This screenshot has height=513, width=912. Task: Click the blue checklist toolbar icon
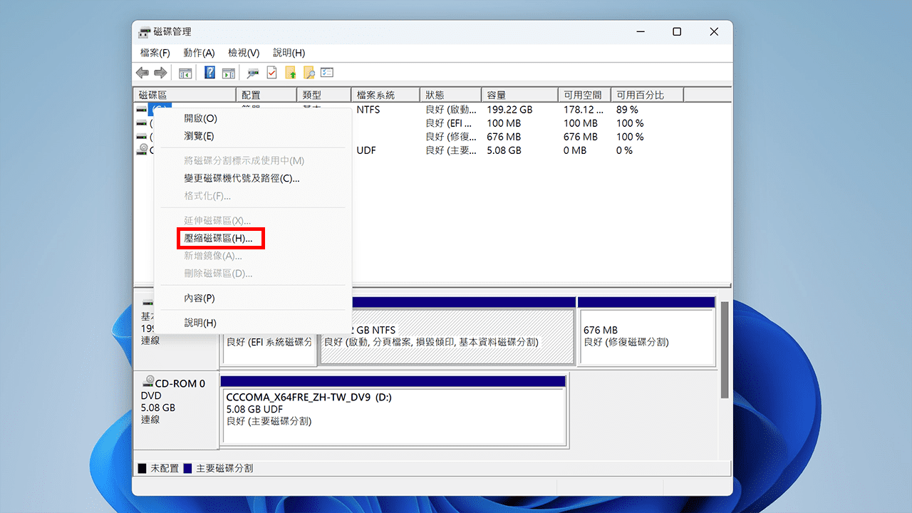(x=327, y=72)
